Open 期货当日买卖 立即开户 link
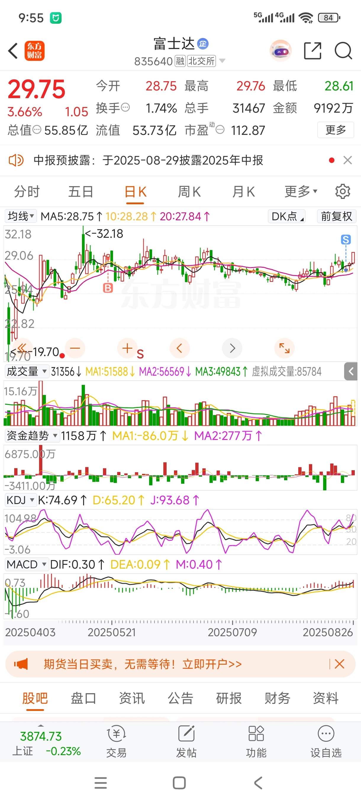 (x=143, y=664)
